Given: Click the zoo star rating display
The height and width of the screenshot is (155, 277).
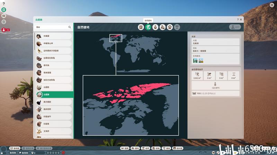Looking at the screenshot, I should pyautogui.click(x=53, y=153).
